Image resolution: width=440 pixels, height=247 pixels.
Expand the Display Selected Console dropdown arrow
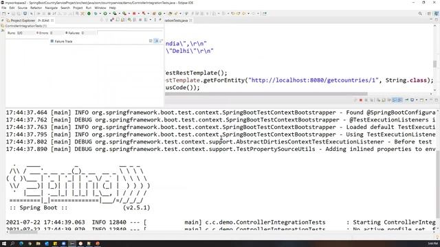417,100
